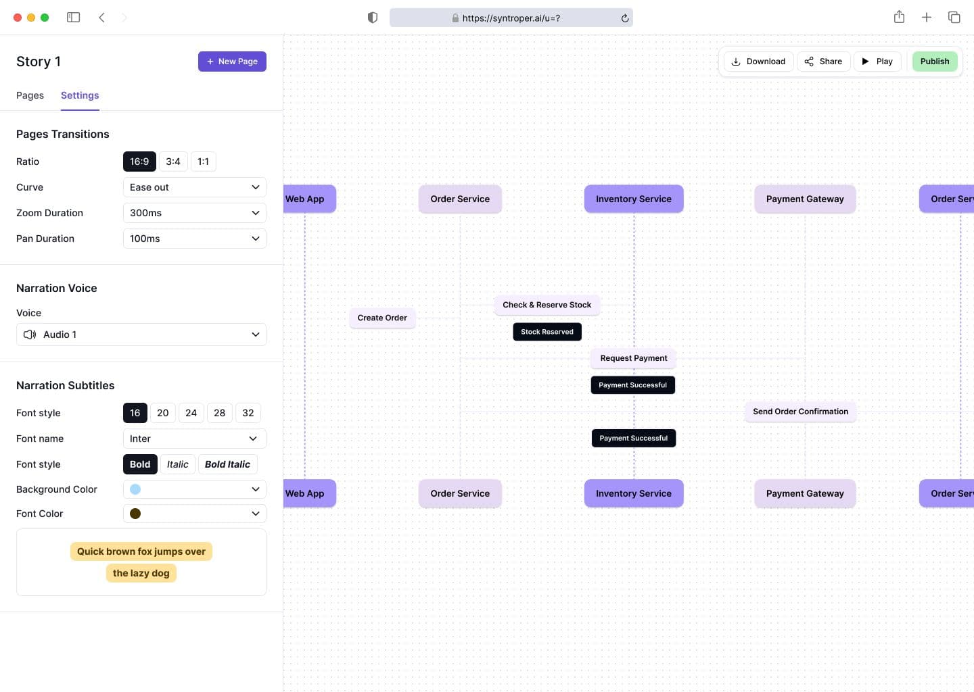Click the browser share icon
The image size is (974, 692).
click(899, 18)
